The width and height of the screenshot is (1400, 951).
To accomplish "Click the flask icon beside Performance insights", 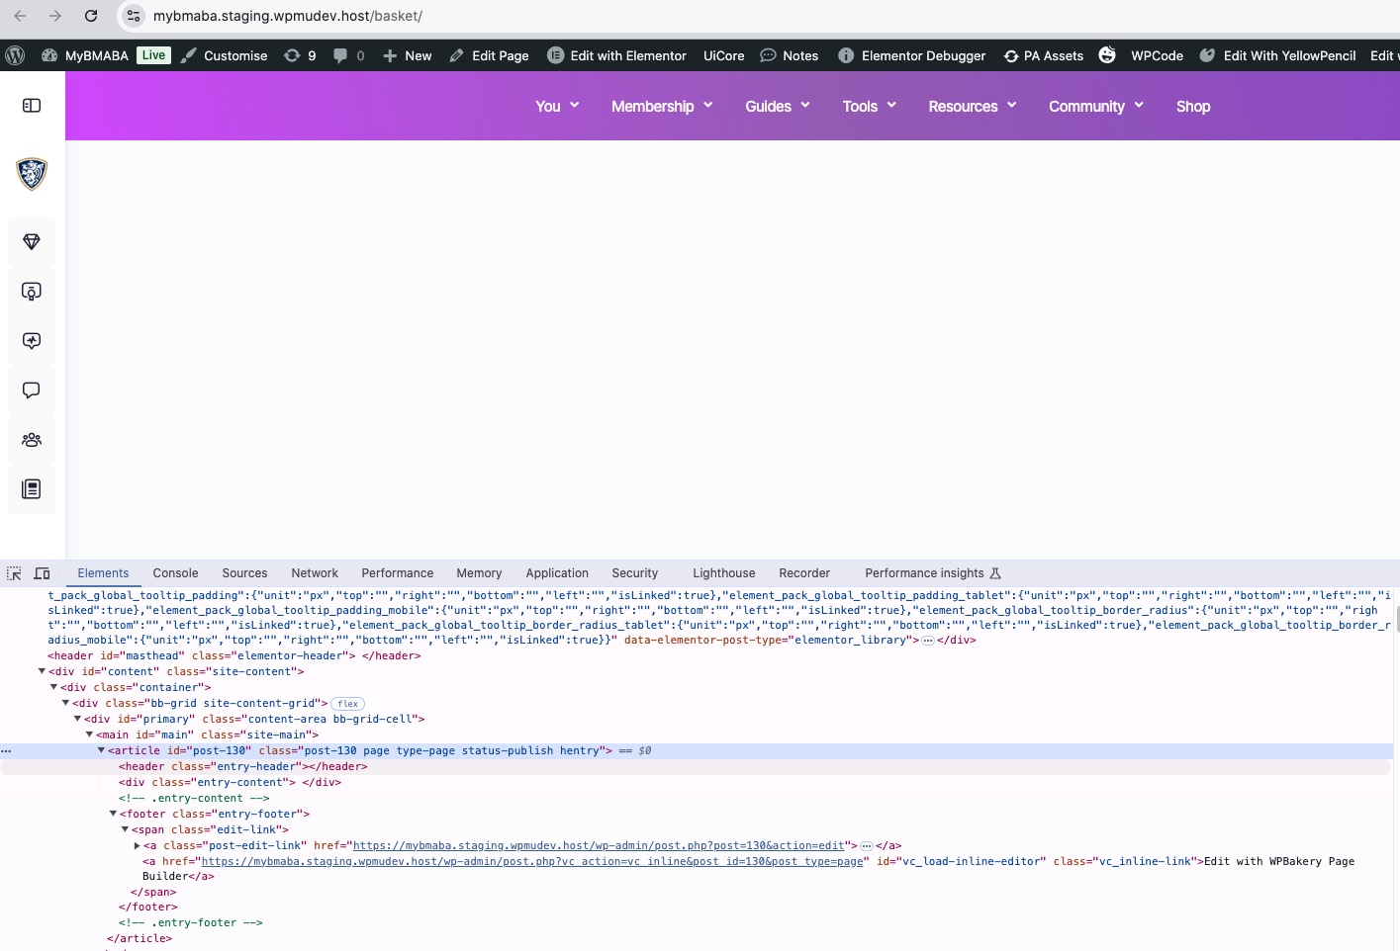I will pos(995,573).
